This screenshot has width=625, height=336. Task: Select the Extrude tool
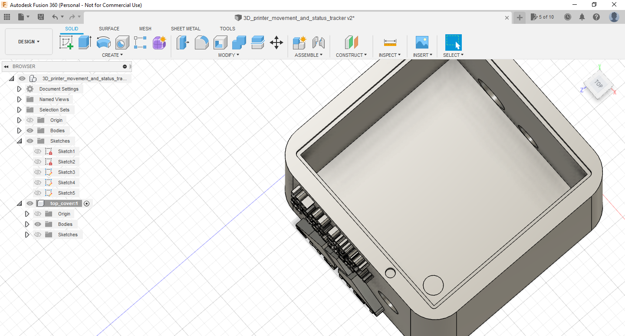(85, 42)
